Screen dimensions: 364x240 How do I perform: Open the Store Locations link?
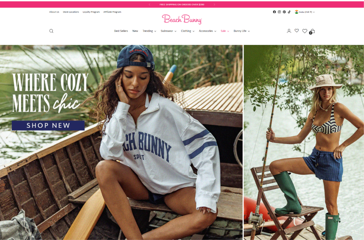pyautogui.click(x=71, y=12)
